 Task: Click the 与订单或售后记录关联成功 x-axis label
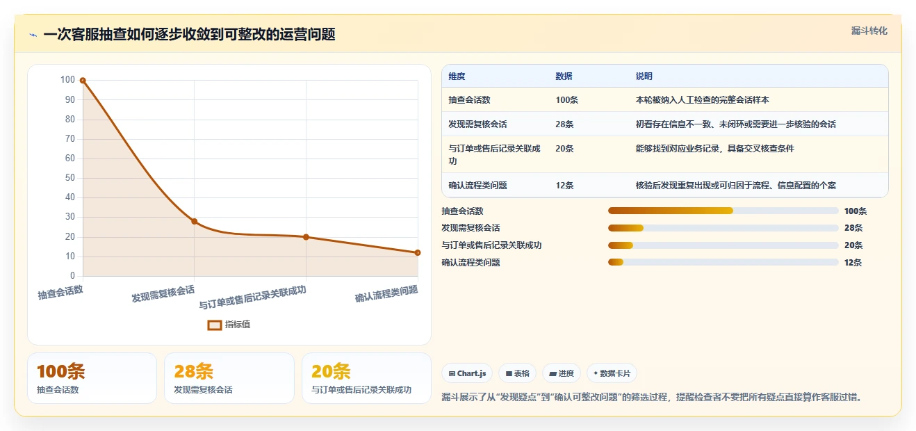coord(253,297)
